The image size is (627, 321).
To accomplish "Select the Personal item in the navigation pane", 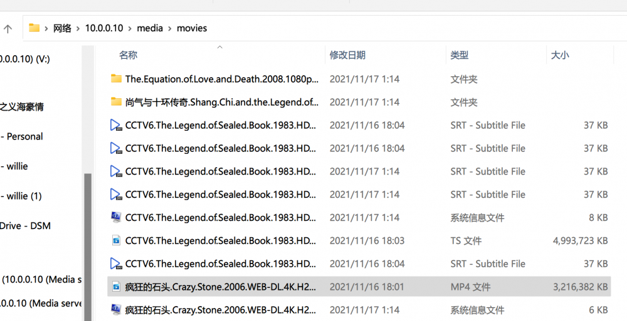I will coord(21,136).
